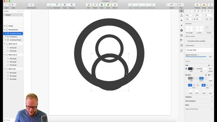Screen dimensions: 217x122
Task: Flip the layer horizontally
Action: (x=207, y=19)
